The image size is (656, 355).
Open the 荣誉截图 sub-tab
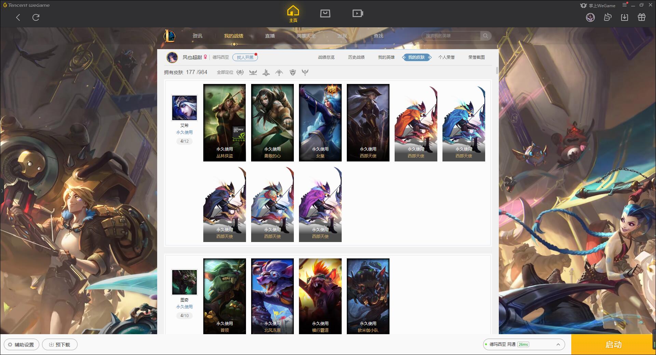tap(477, 57)
